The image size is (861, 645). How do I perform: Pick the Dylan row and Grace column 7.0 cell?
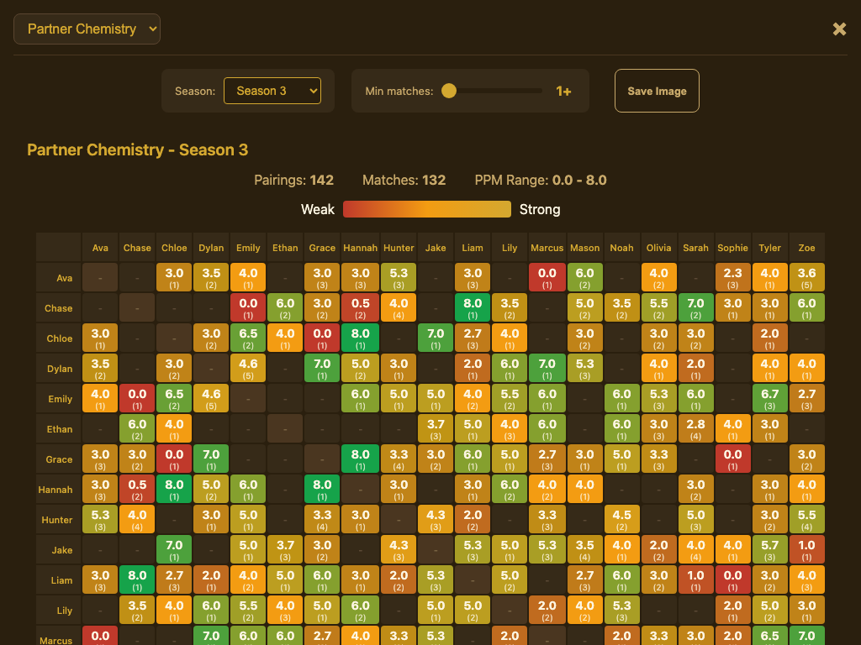coord(322,368)
